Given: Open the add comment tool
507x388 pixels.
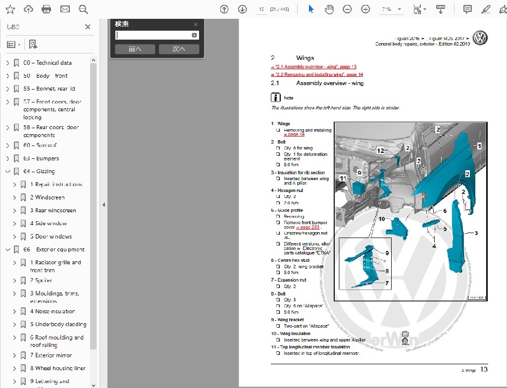Looking at the screenshot, I should click(467, 9).
